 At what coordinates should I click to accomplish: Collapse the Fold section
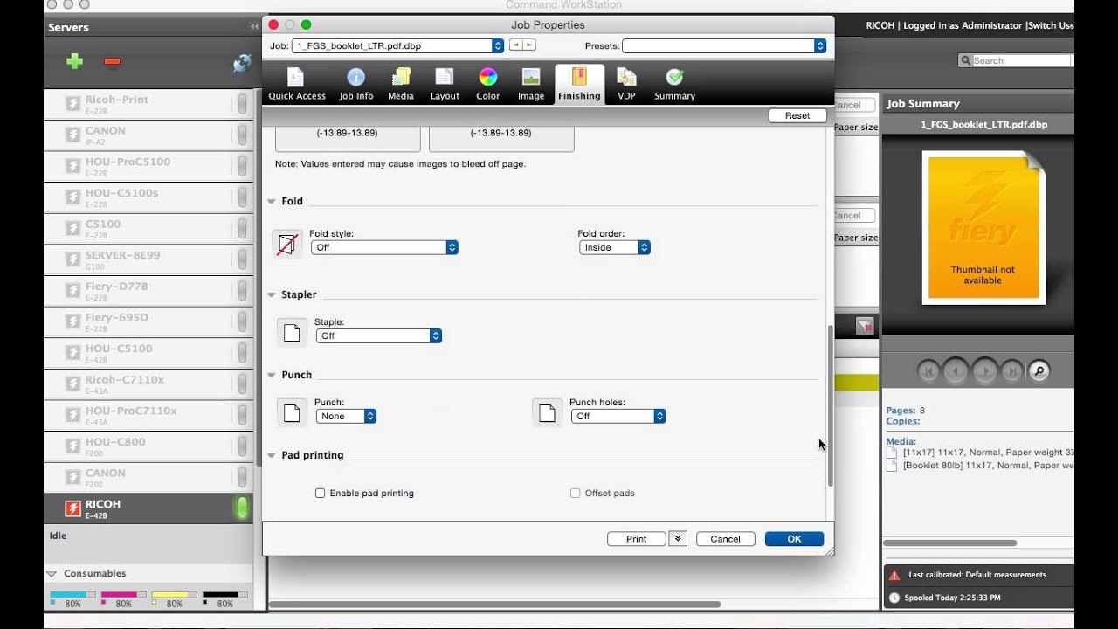pyautogui.click(x=272, y=201)
